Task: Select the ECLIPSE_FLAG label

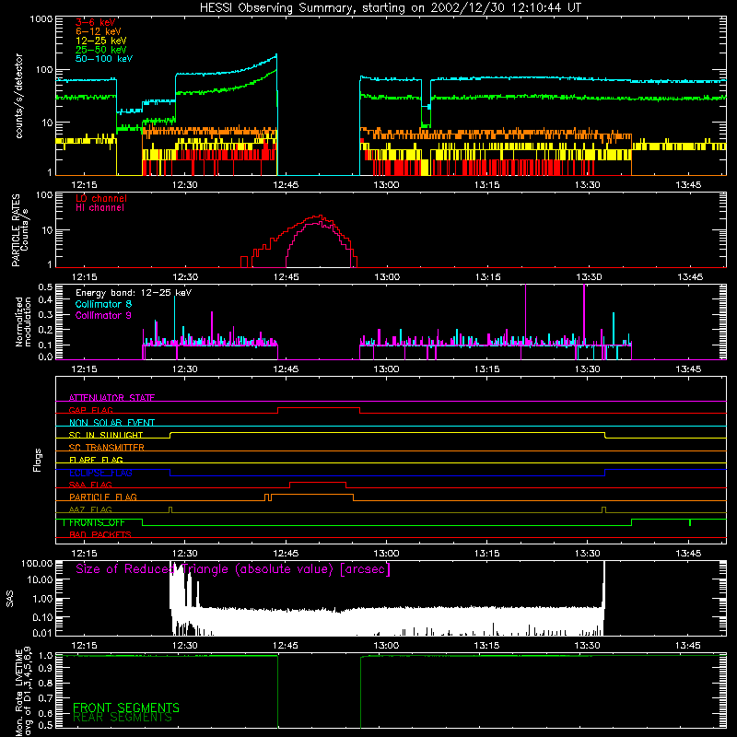Action: pyautogui.click(x=100, y=473)
